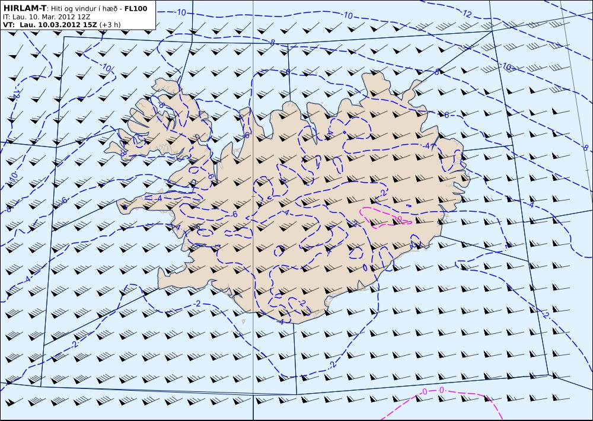
Task: Click the "(+3 h)" forecast offset text
Action: point(110,24)
